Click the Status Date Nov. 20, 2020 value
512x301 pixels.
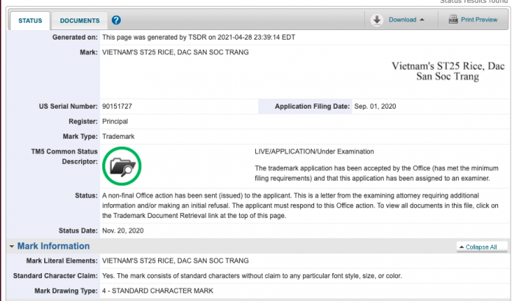click(x=123, y=231)
